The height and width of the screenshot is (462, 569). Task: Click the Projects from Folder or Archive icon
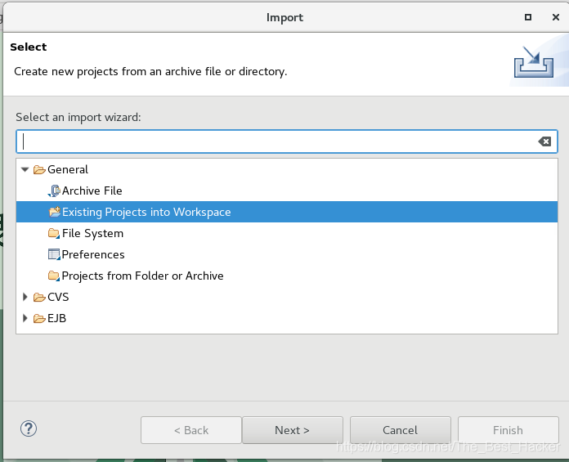(54, 276)
